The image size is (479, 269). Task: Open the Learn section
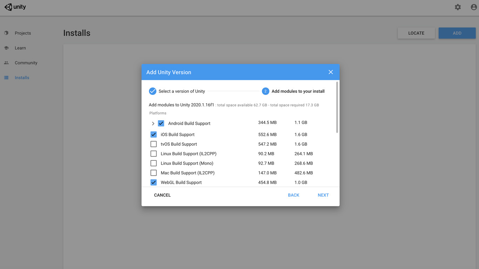click(x=20, y=48)
